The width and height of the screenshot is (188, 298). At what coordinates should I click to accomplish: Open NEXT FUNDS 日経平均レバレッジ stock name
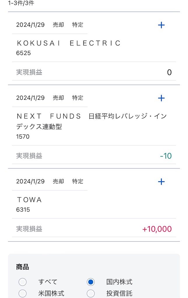point(92,121)
